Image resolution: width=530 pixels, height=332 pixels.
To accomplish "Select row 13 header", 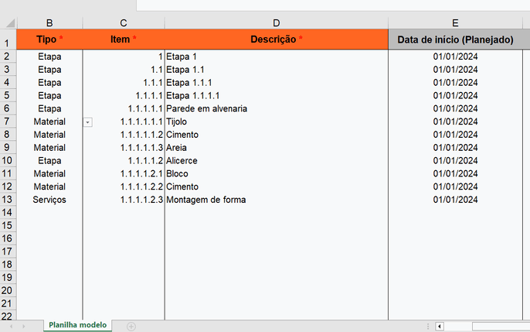I will point(8,200).
